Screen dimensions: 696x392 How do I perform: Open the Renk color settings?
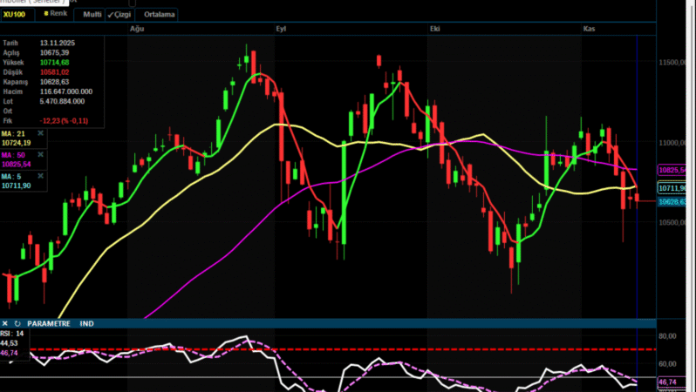coord(58,15)
